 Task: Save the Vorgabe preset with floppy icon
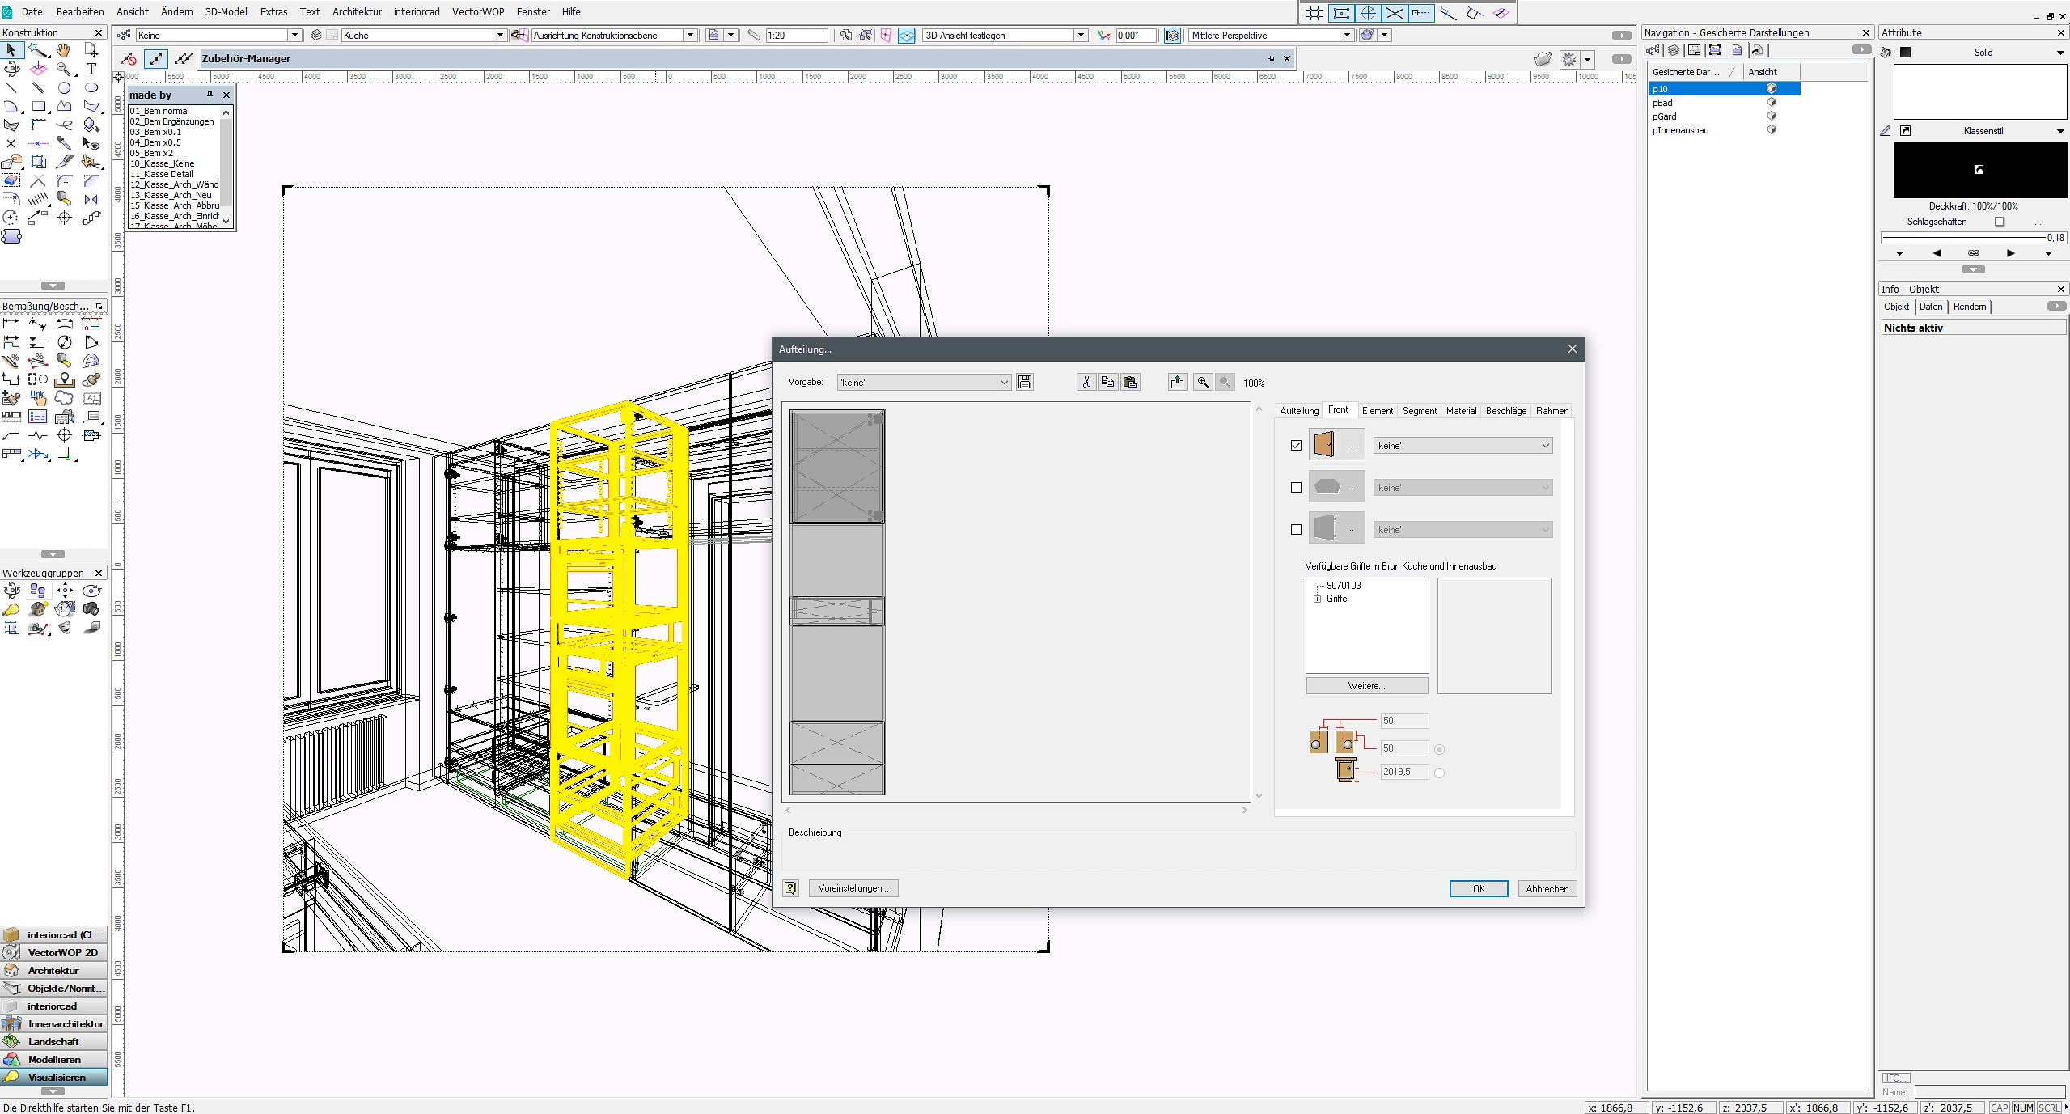point(1025,382)
